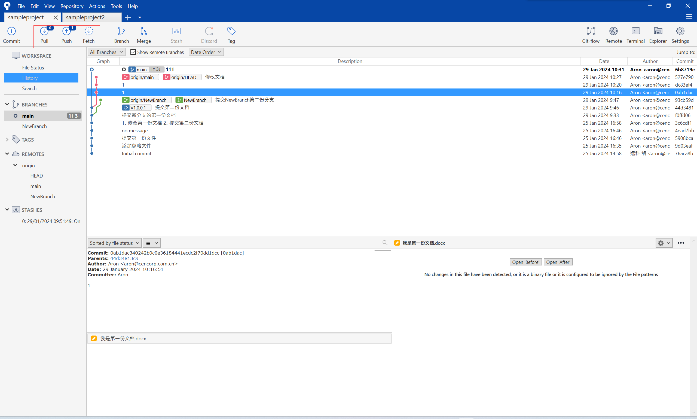
Task: Open the Date Order dropdown
Action: click(206, 52)
